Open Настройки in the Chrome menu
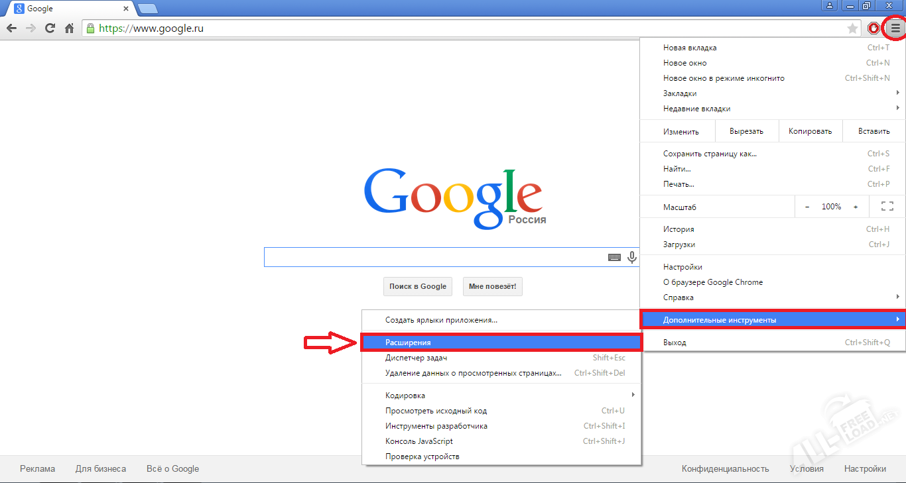This screenshot has width=906, height=483. click(x=682, y=267)
